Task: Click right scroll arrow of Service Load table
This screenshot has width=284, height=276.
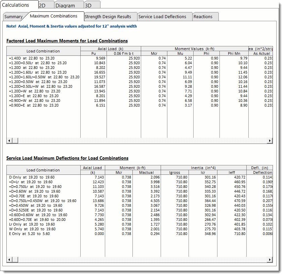Action: click(270, 260)
